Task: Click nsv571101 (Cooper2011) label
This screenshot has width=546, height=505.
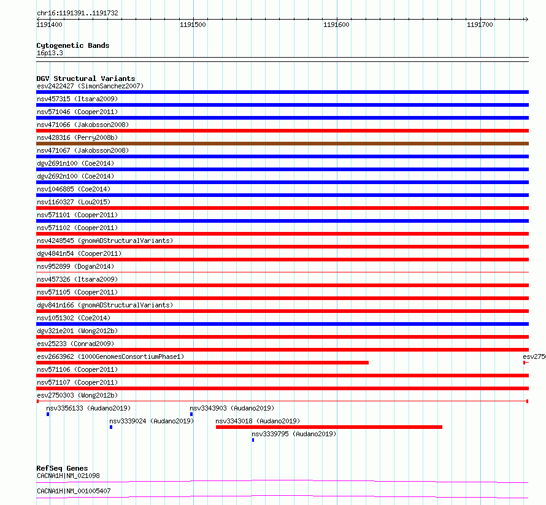Action: coord(77,215)
